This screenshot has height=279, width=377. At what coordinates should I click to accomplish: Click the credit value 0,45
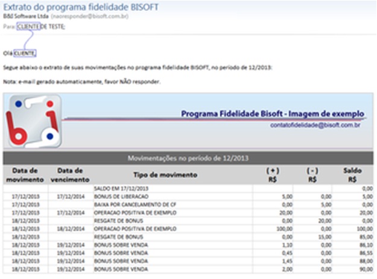pos(287,253)
